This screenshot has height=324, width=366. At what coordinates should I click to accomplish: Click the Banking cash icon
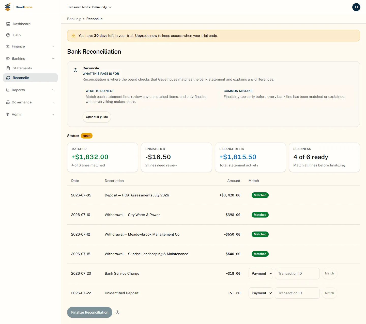[8, 58]
